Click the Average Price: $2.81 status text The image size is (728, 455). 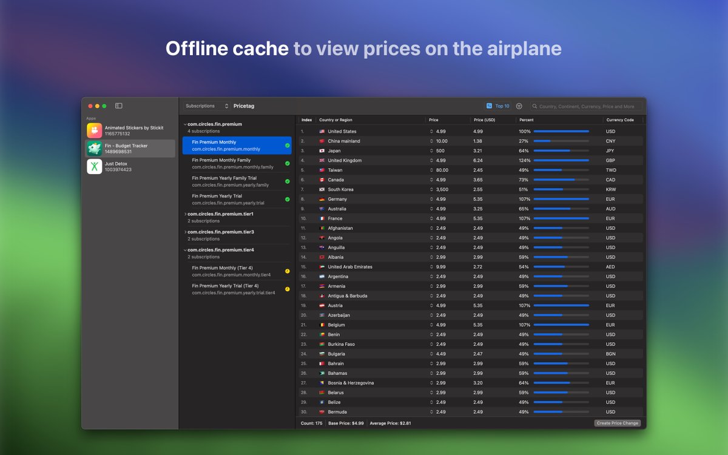click(390, 423)
